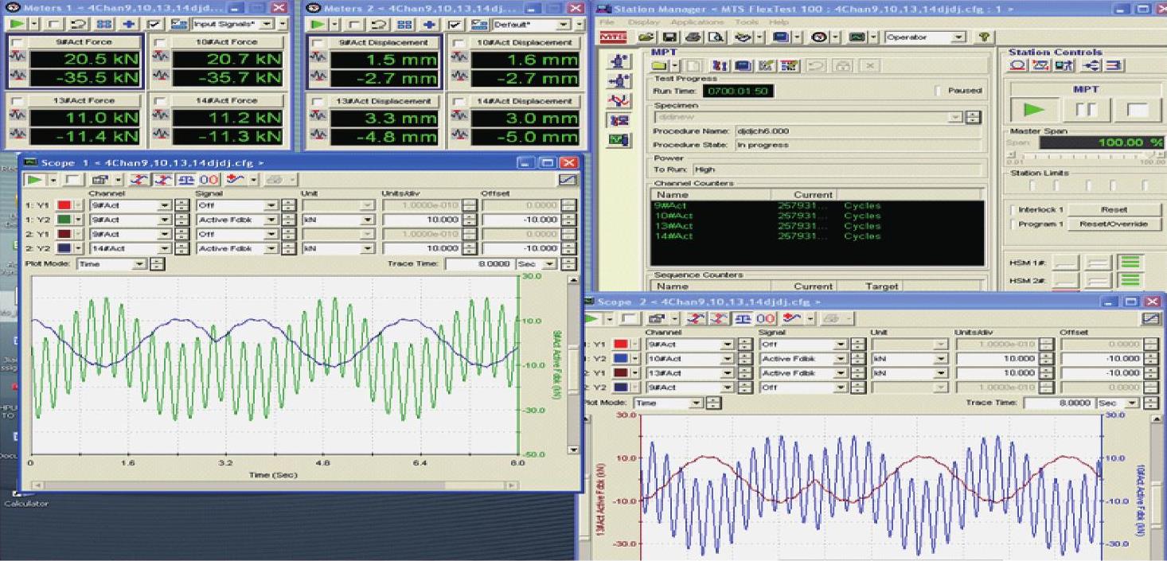This screenshot has width=1167, height=561.
Task: Click the MPT program hold (pause) button
Action: (1085, 110)
